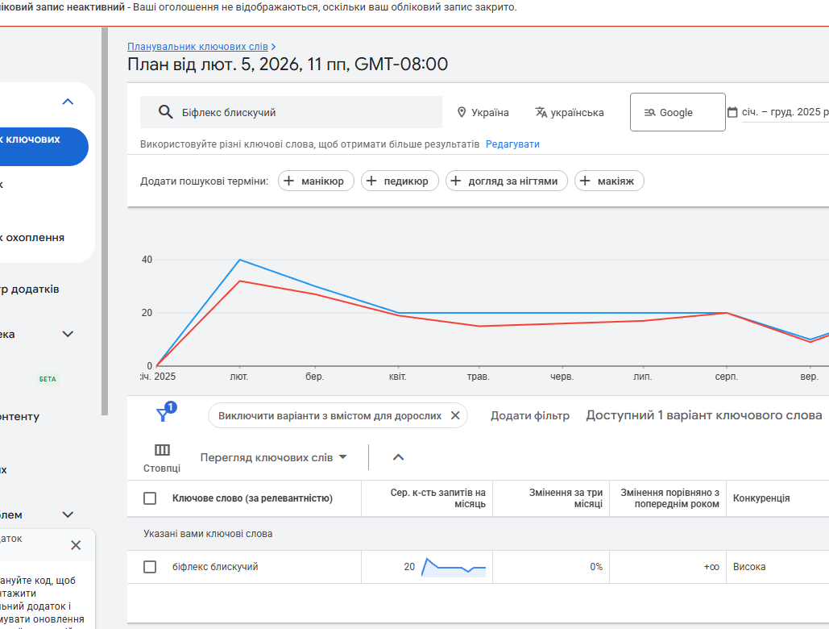Click the Додати фільтр option

[530, 415]
